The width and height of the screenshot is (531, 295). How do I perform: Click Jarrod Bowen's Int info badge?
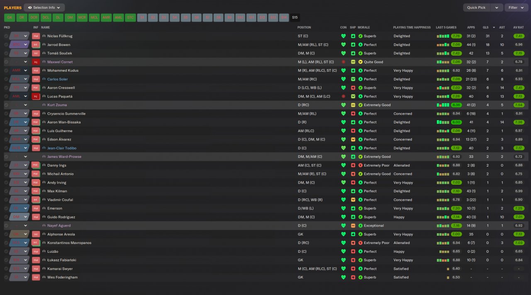coord(36,45)
